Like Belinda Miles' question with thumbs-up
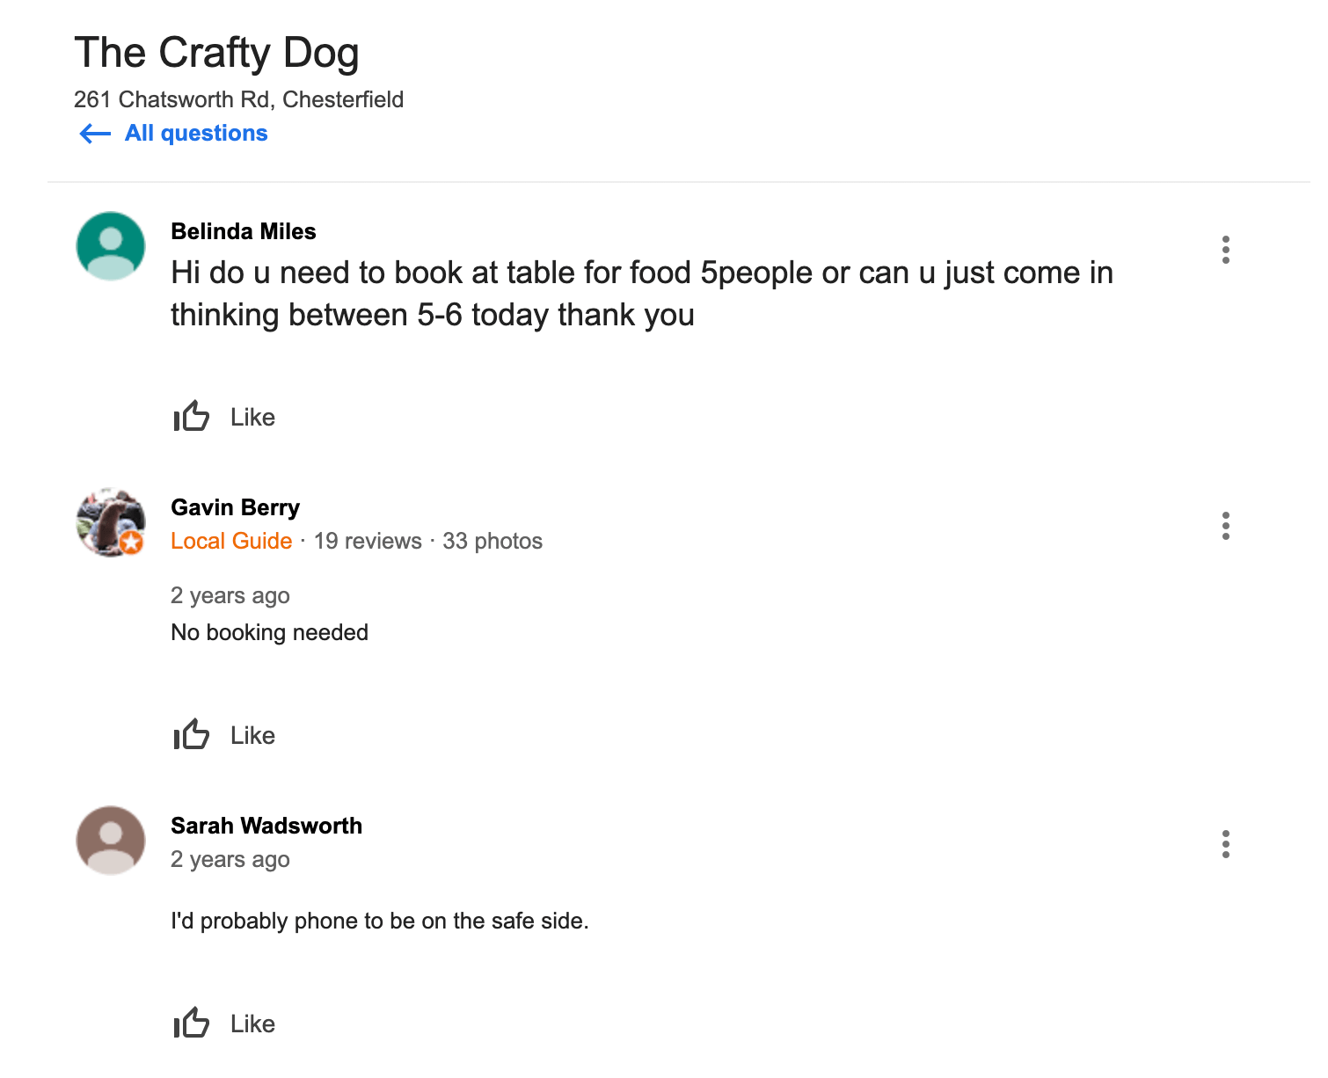The image size is (1328, 1078). coord(191,416)
